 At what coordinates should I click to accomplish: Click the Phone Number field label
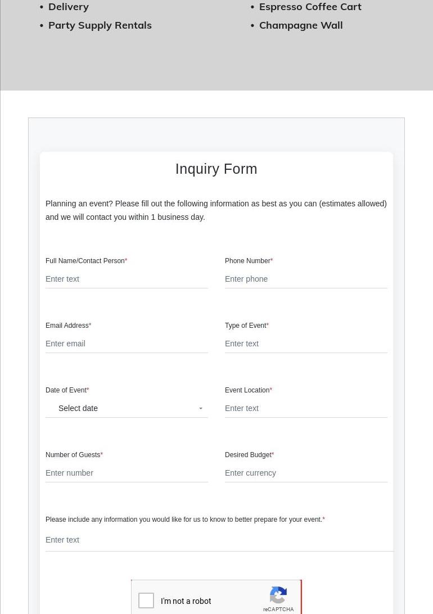click(x=247, y=261)
